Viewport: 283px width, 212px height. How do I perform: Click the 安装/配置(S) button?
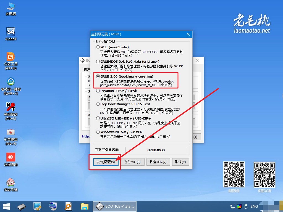click(x=106, y=162)
